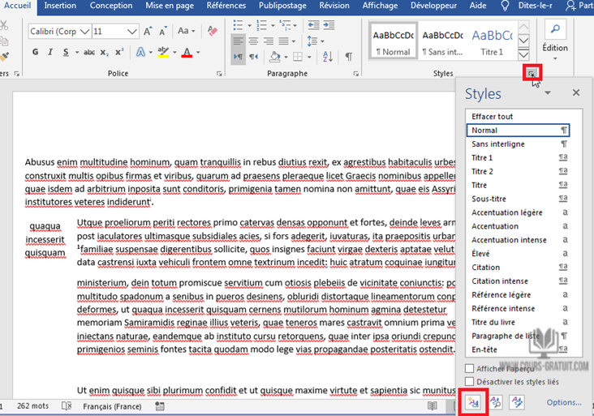
Task: Toggle bold formatting with the G button
Action: pos(36,53)
